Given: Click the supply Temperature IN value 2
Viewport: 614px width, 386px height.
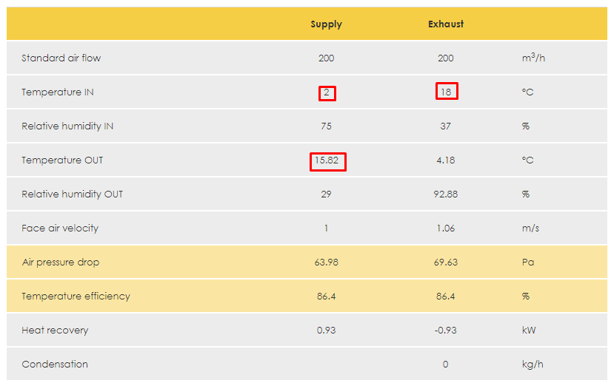Looking at the screenshot, I should [x=327, y=92].
